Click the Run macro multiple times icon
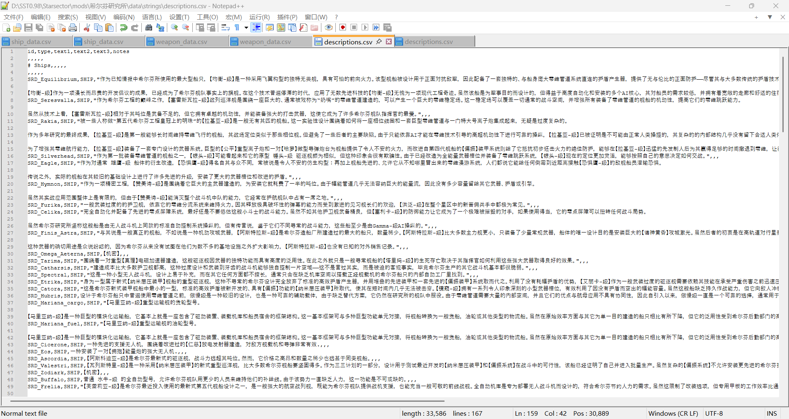The width and height of the screenshot is (789, 419). [376, 28]
